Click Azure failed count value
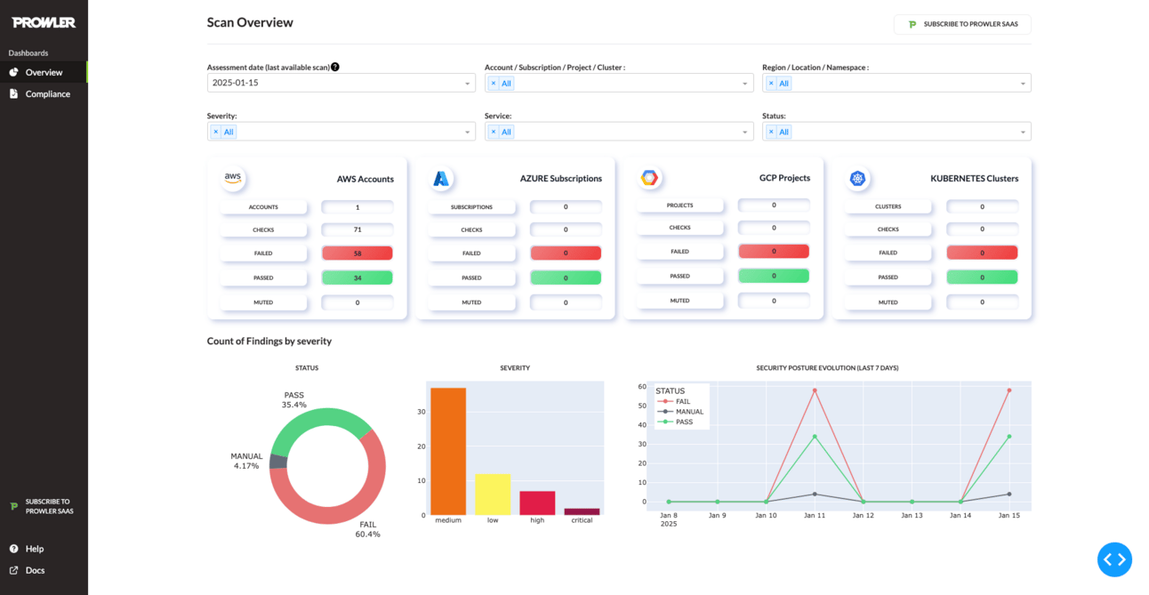1149x595 pixels. pos(566,253)
